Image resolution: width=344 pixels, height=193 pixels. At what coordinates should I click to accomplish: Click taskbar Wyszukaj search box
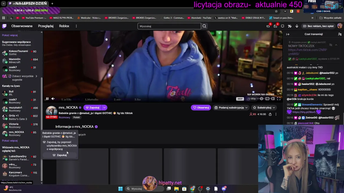click(144, 189)
